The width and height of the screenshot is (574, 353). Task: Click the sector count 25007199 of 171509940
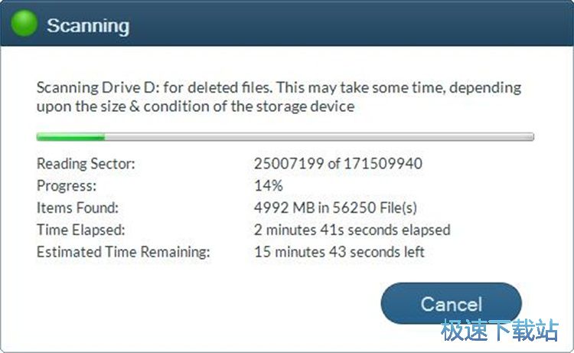click(x=338, y=164)
